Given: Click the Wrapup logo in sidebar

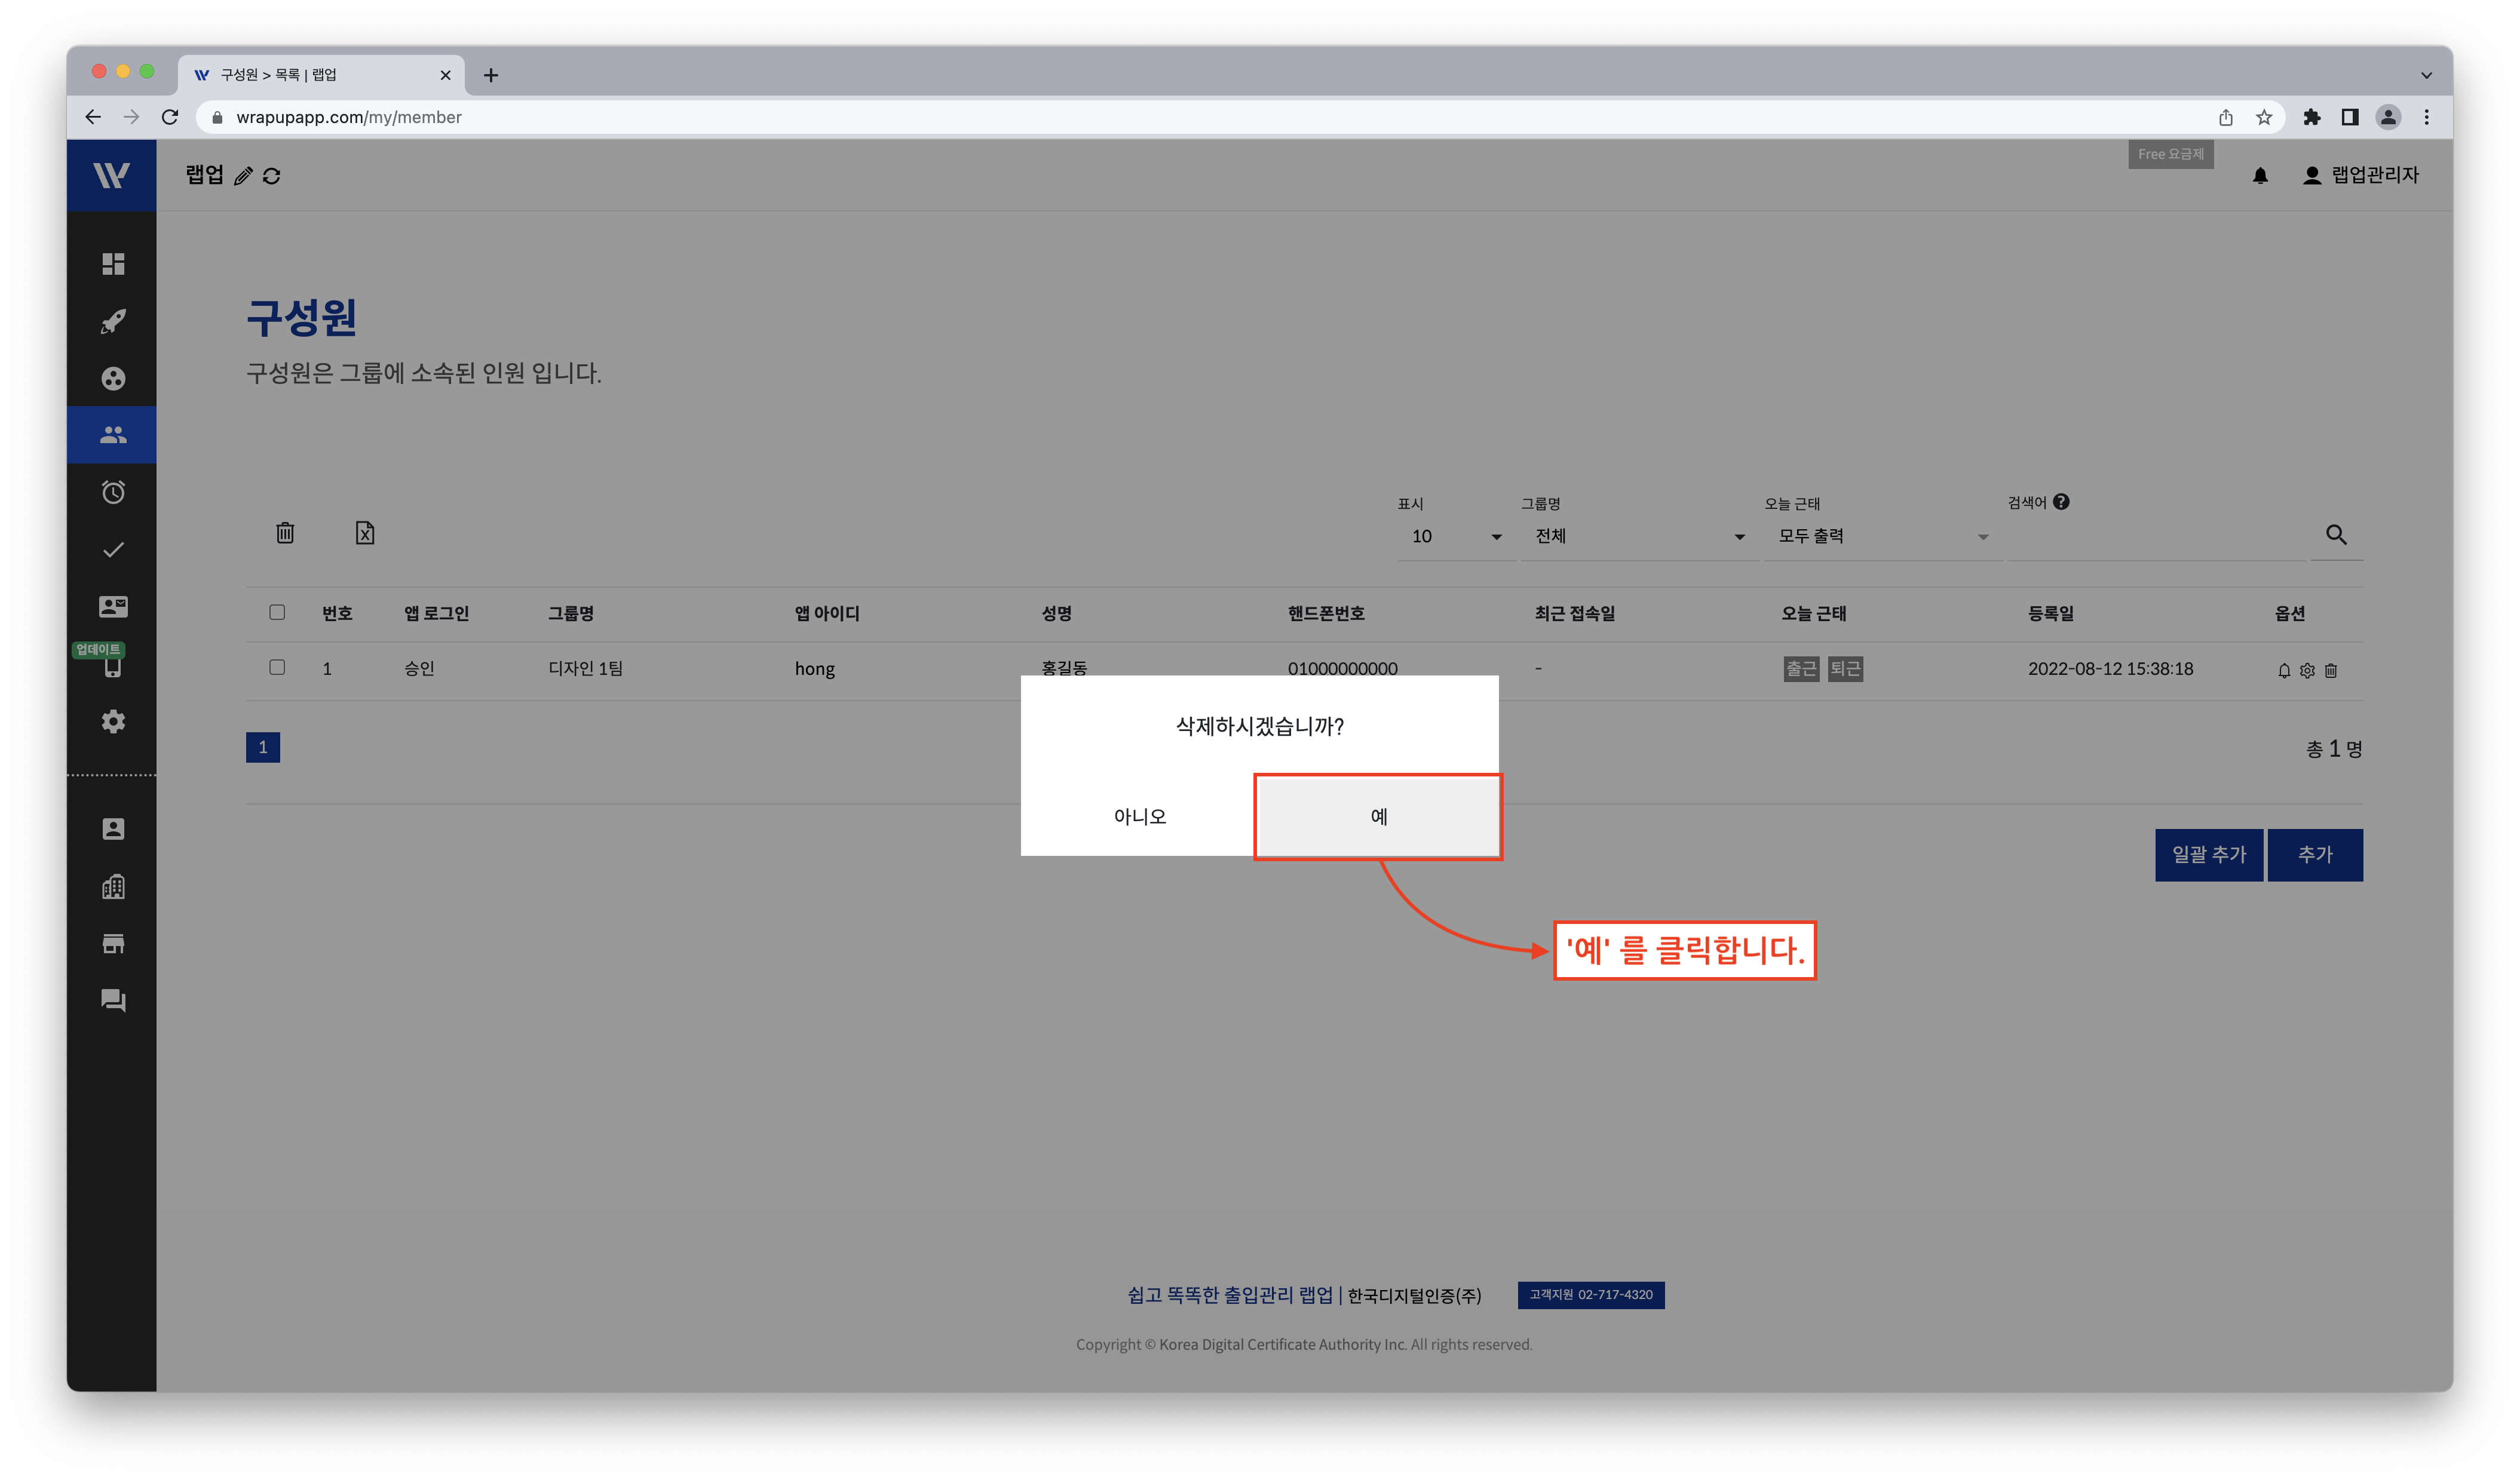Looking at the screenshot, I should pos(111,175).
